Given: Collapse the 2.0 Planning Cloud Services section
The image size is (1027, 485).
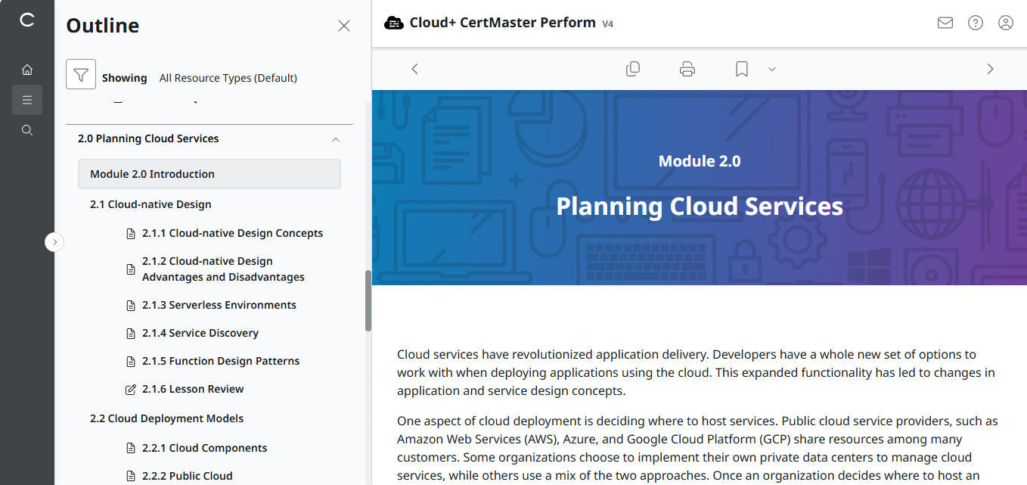Looking at the screenshot, I should [336, 140].
